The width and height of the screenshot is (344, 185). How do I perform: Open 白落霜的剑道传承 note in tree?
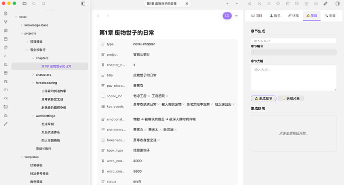coord(54,91)
